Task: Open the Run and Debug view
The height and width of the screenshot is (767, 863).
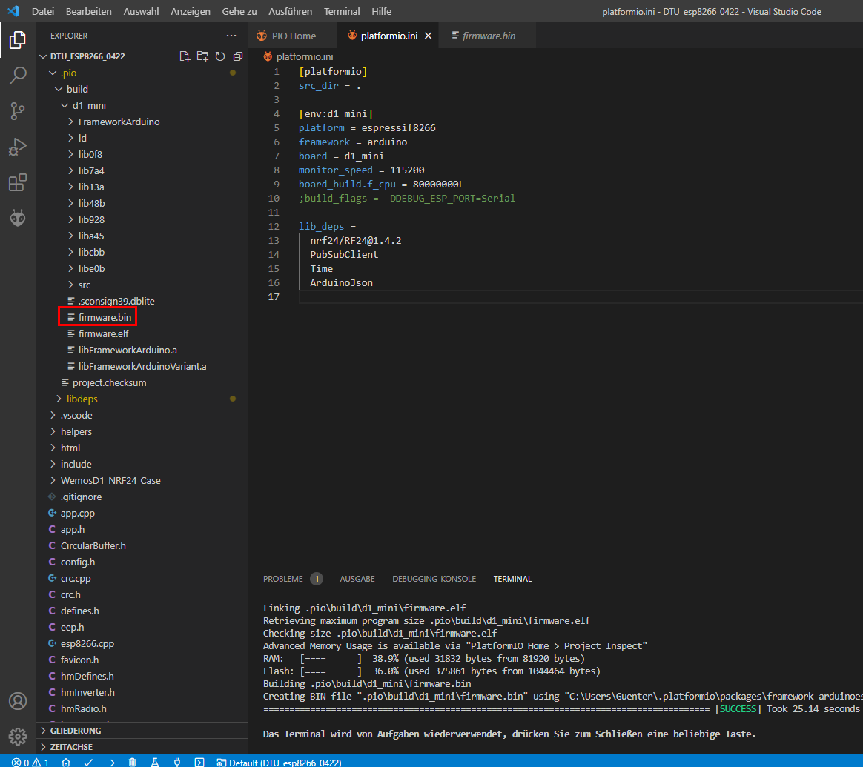Action: click(x=18, y=147)
